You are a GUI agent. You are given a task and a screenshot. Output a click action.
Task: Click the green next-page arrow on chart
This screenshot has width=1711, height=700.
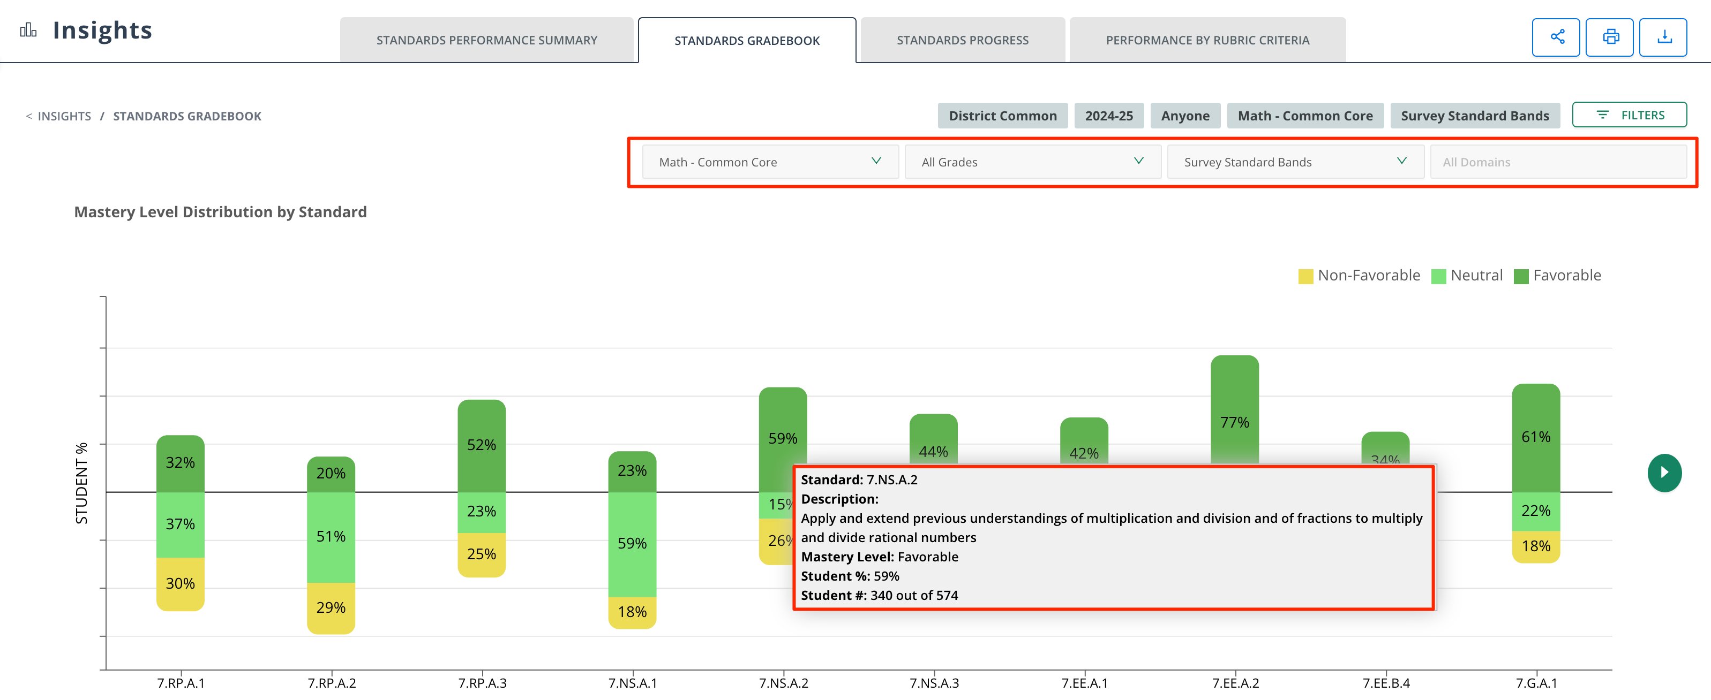[1664, 473]
